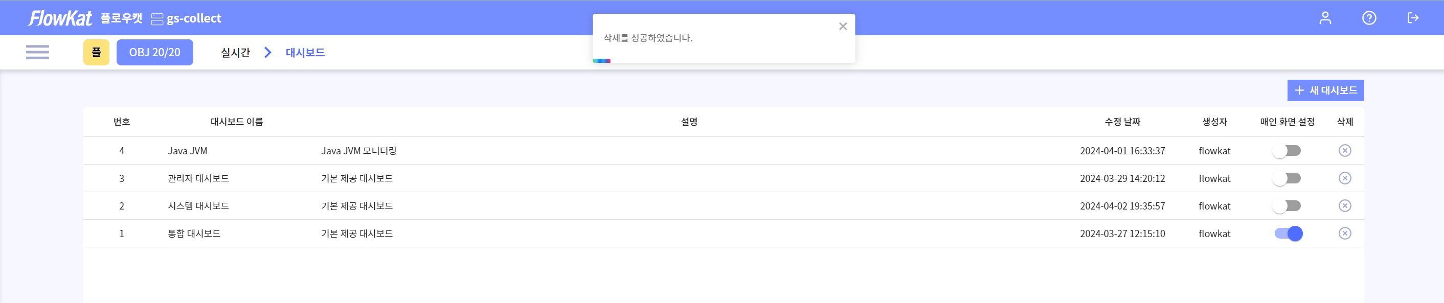Select the 실시간 breadcrumb menu
The image size is (1444, 303).
pyautogui.click(x=235, y=52)
